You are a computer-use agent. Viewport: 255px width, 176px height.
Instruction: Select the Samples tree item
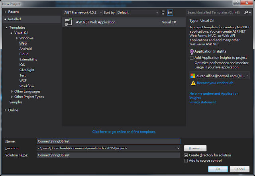[x=16, y=102]
